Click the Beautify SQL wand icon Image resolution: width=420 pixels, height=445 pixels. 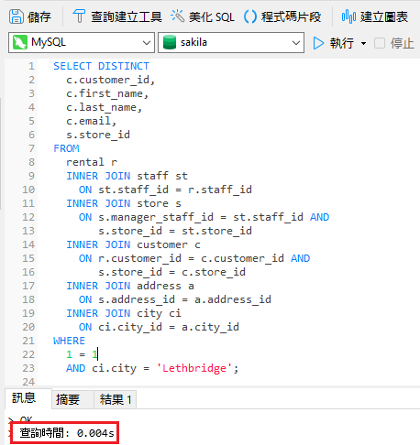[178, 16]
